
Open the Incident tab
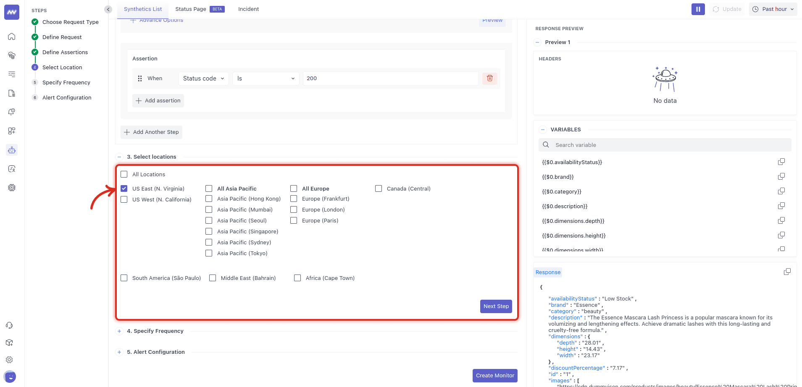pos(248,9)
